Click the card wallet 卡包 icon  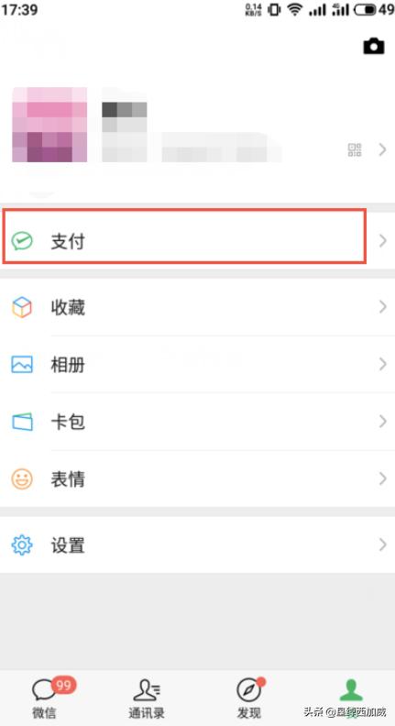22,422
